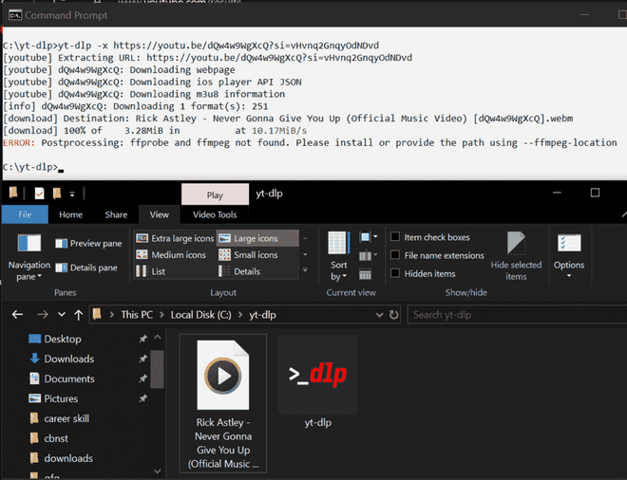The width and height of the screenshot is (627, 480).
Task: Select Medium icons layout
Action: [171, 255]
